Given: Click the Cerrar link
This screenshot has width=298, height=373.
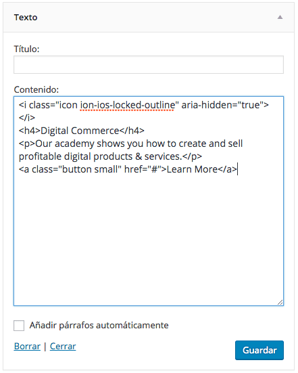Looking at the screenshot, I should pos(63,346).
